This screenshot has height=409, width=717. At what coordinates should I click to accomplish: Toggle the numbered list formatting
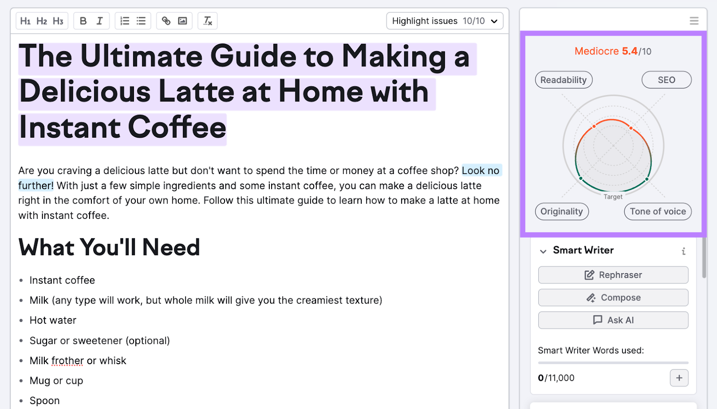pos(124,21)
